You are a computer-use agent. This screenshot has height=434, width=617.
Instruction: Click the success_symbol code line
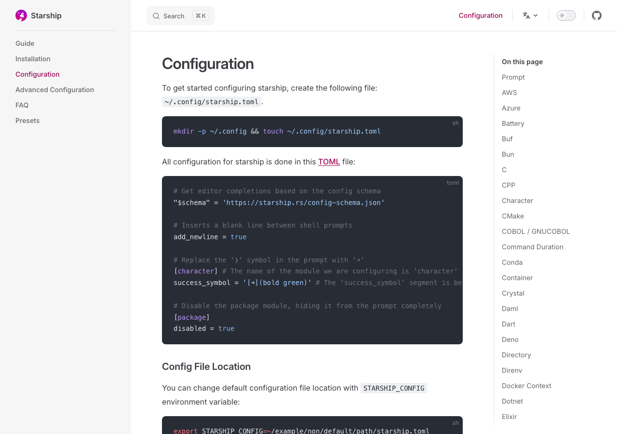pyautogui.click(x=318, y=283)
